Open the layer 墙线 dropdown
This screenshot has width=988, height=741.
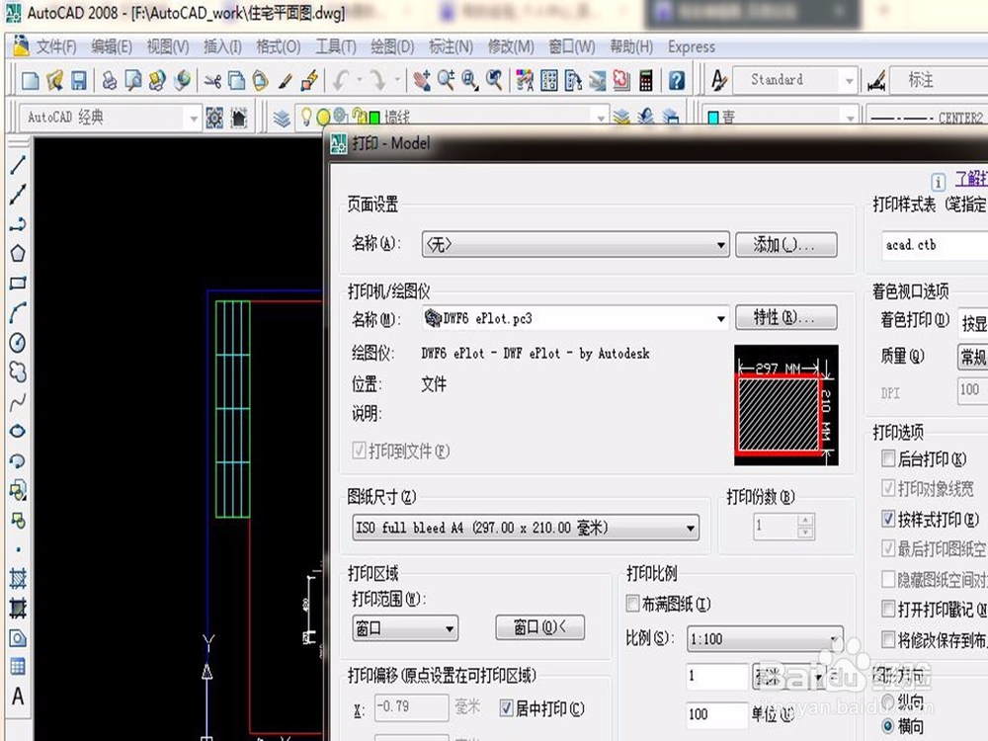tap(451, 118)
